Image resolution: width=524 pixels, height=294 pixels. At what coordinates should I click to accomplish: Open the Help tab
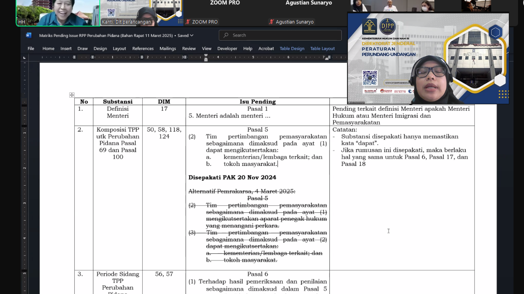(248, 48)
